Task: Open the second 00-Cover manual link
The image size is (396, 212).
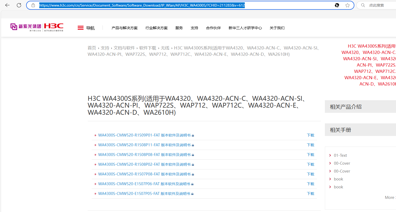Action: pyautogui.click(x=342, y=171)
